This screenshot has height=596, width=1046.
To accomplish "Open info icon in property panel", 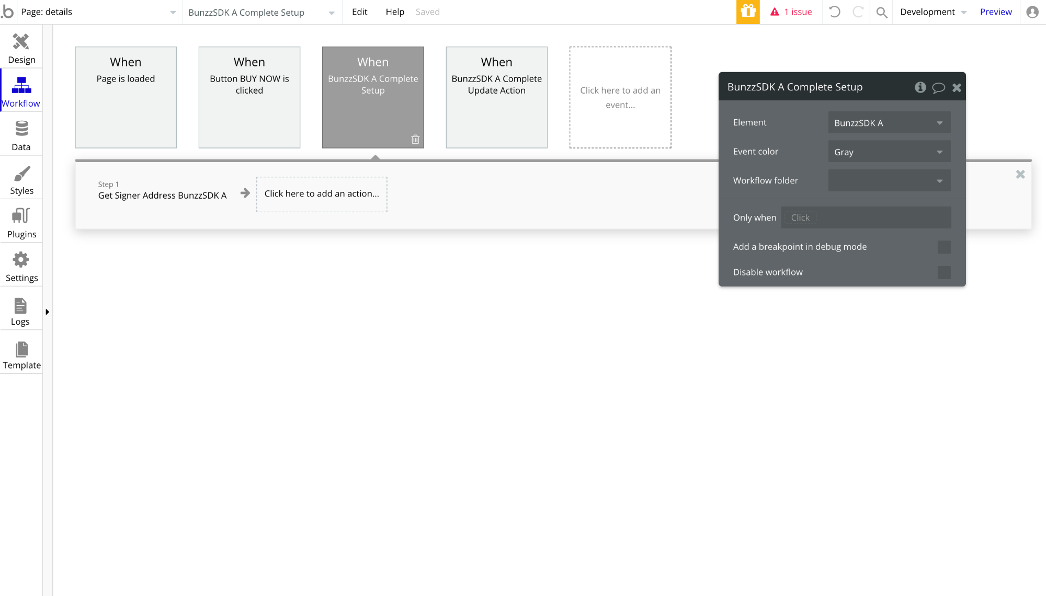I will coord(920,87).
